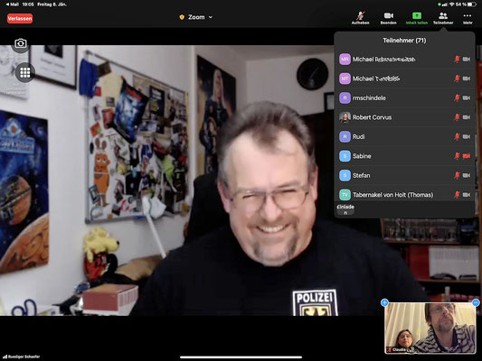Unmute microphone via Aufheben icon
Image resolution: width=482 pixels, height=361 pixels.
[x=360, y=18]
